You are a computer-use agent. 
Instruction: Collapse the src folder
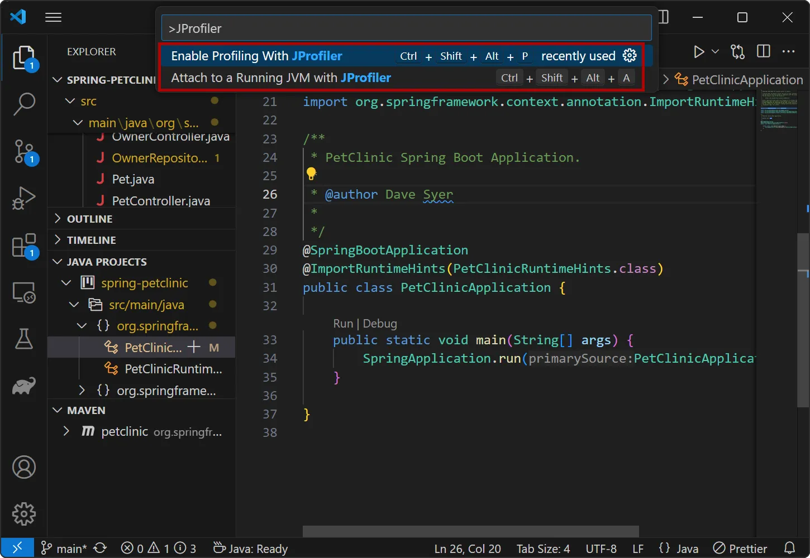[70, 101]
